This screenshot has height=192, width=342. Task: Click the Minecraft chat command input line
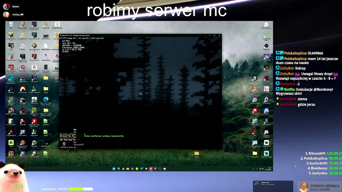(x=141, y=147)
